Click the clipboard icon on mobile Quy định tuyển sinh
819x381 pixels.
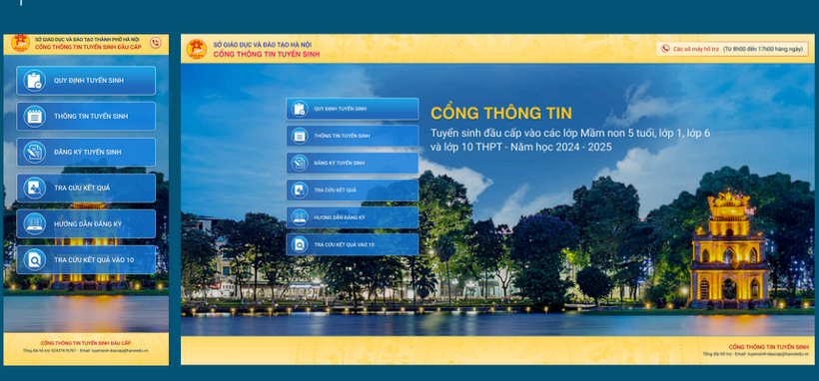pyautogui.click(x=35, y=81)
